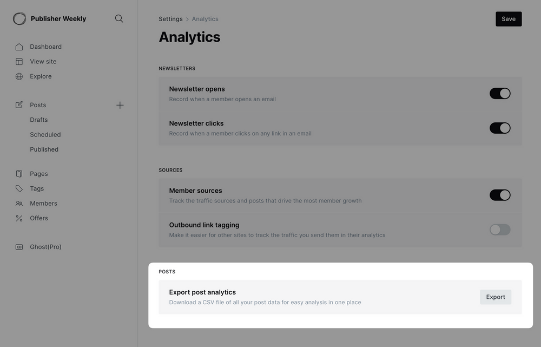This screenshot has width=541, height=347.
Task: Open the search magnifier
Action: [118, 18]
